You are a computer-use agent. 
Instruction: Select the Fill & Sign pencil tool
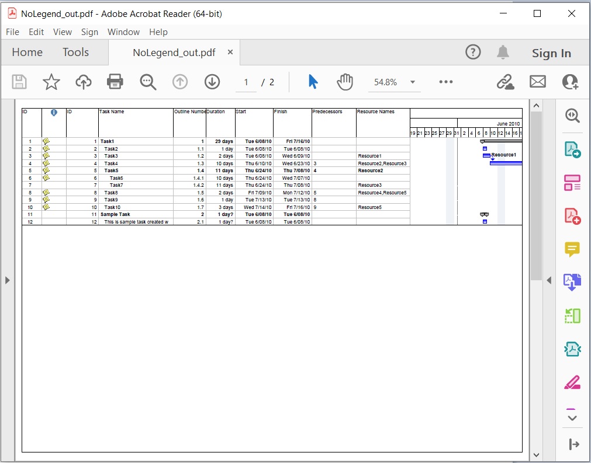572,382
